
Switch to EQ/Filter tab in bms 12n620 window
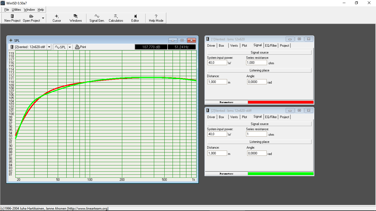pyautogui.click(x=271, y=46)
